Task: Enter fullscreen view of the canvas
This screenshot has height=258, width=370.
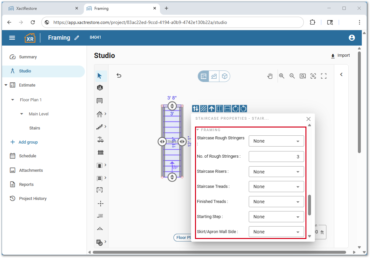Action: point(324,76)
